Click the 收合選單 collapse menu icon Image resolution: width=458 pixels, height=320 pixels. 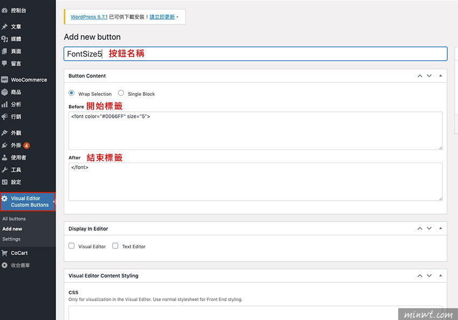click(4, 265)
